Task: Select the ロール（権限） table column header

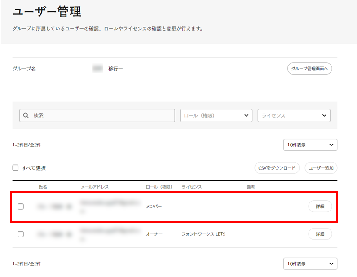Action: pyautogui.click(x=159, y=186)
